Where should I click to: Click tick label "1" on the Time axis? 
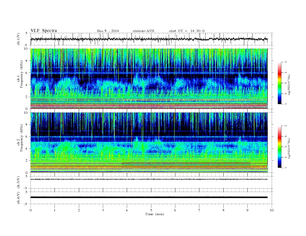click(54, 210)
